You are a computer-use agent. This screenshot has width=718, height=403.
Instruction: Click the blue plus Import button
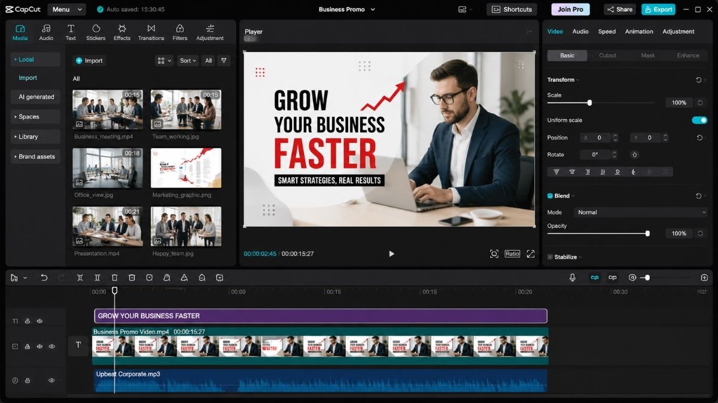coord(89,60)
